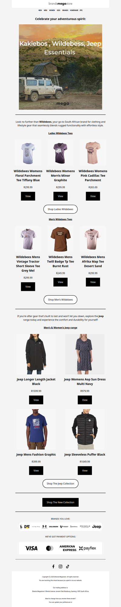The height and width of the screenshot is (607, 121).
Task: Click Shop The Jeep Collection button
Action: click(x=60, y=484)
